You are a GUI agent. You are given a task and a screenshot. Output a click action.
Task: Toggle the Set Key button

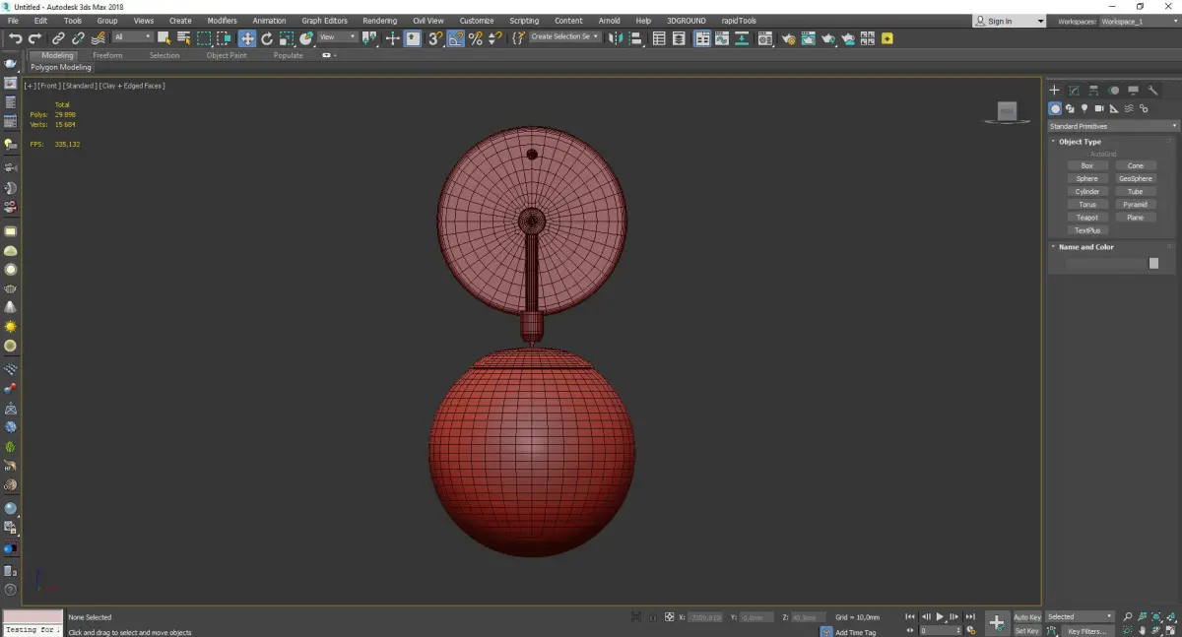coord(1027,631)
